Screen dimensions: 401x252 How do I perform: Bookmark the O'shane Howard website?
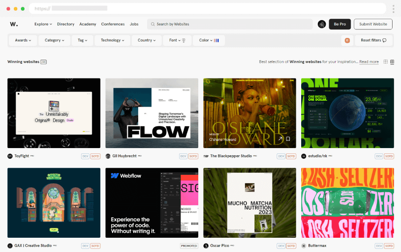(288, 139)
